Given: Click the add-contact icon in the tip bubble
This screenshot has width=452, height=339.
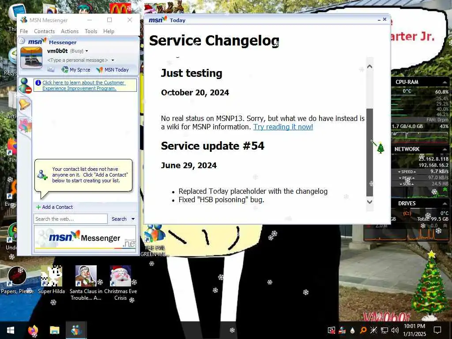Looking at the screenshot, I should click(42, 175).
